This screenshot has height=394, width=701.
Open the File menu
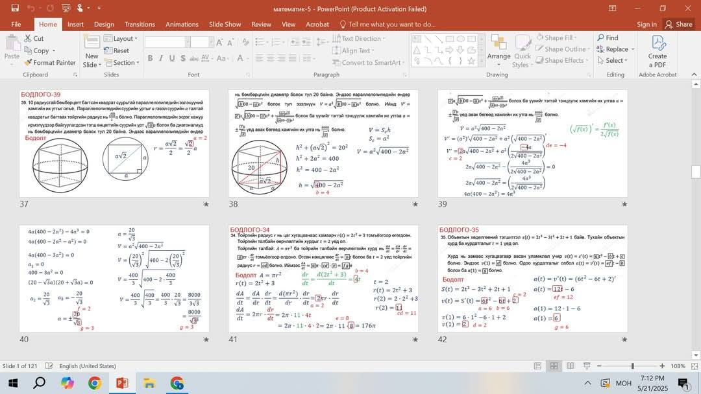(x=16, y=25)
